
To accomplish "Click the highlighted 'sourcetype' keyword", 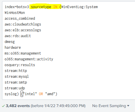I will (41, 7).
